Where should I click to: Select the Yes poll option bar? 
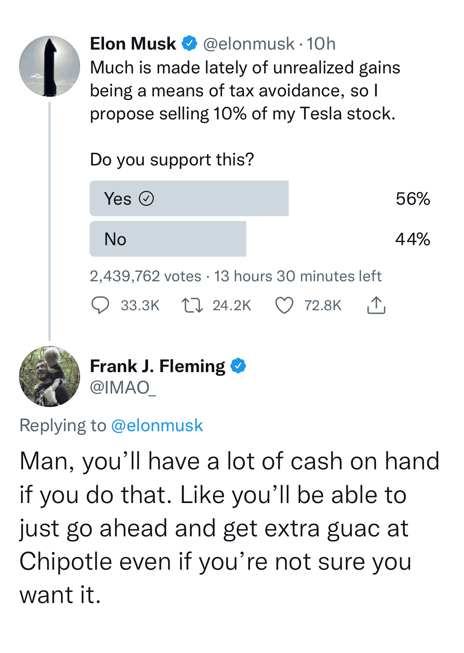(189, 198)
